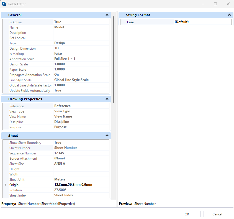The height and width of the screenshot is (219, 234).
Task: Open the Case dropdown value
Action: (x=202, y=22)
